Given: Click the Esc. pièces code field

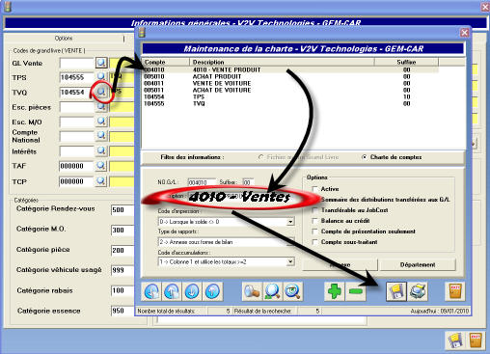Looking at the screenshot, I should point(76,107).
